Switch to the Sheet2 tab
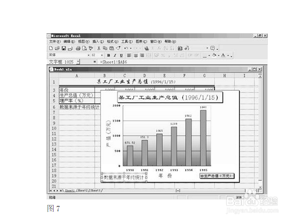 click(x=82, y=190)
